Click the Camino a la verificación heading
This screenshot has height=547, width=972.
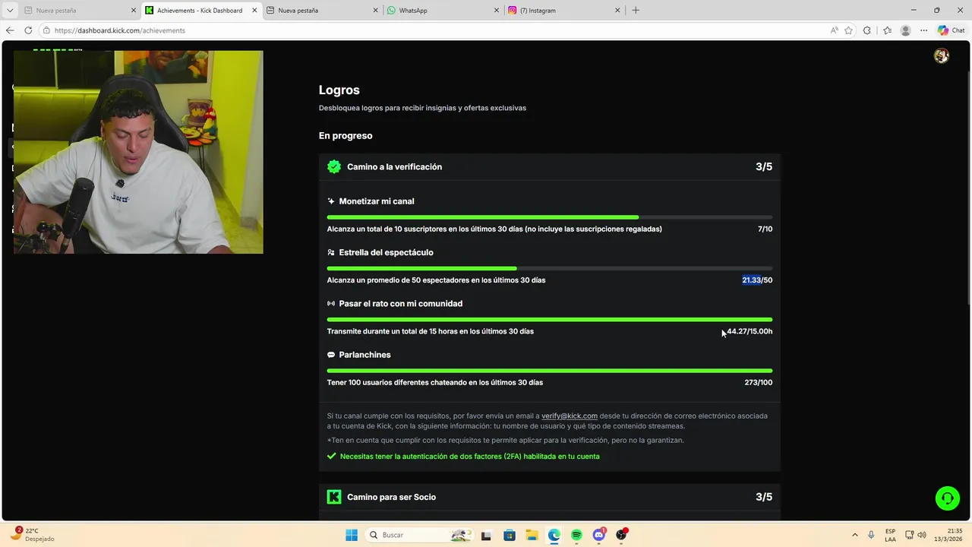point(394,166)
